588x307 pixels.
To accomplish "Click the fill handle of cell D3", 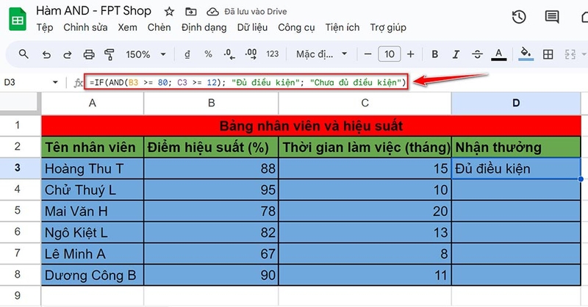I will [x=581, y=178].
